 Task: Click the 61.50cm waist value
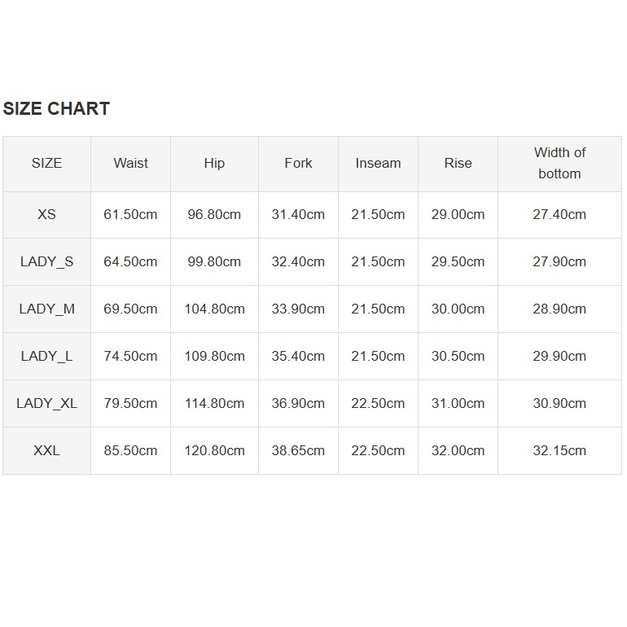tap(130, 214)
